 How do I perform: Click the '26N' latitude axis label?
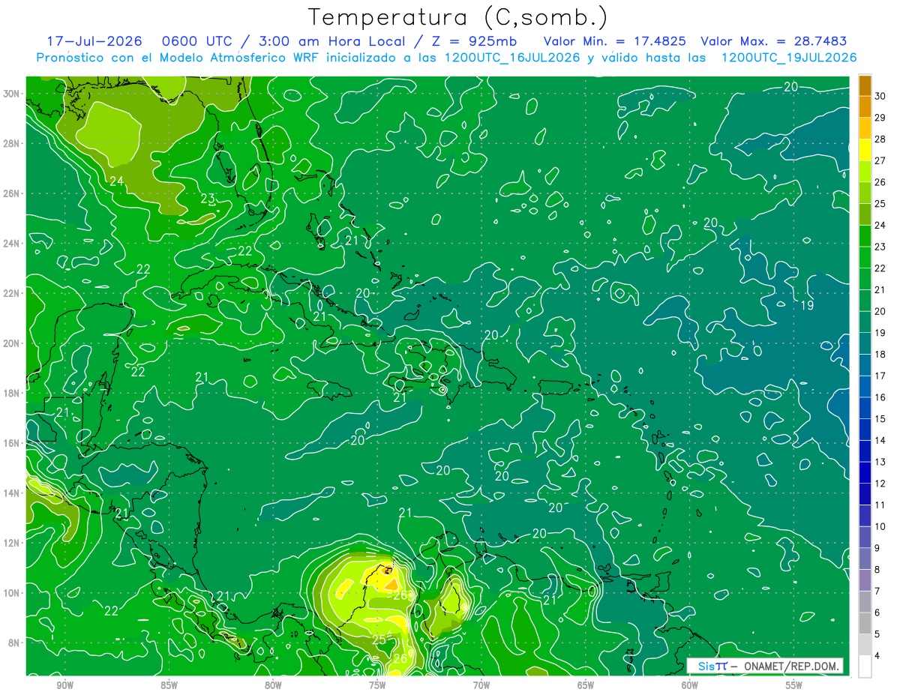click(11, 193)
